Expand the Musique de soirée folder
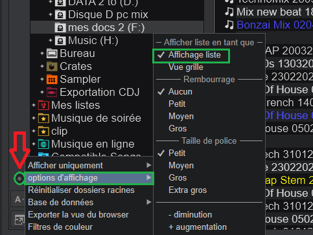 34,118
